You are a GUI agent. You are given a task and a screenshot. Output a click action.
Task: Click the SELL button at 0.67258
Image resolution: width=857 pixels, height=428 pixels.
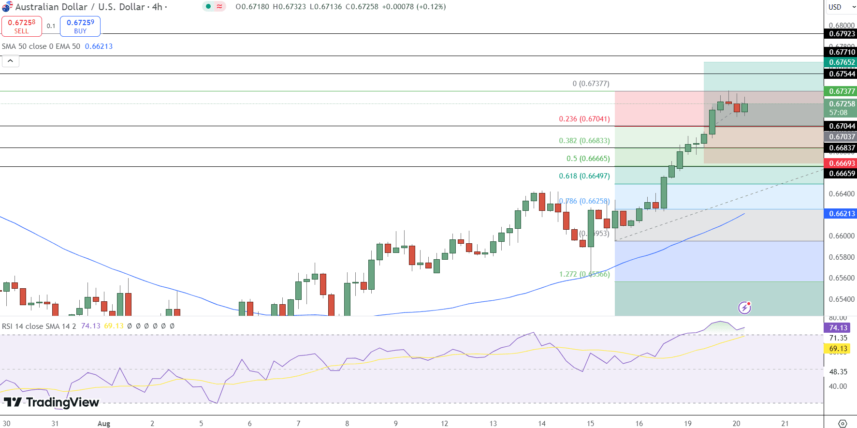pos(22,26)
